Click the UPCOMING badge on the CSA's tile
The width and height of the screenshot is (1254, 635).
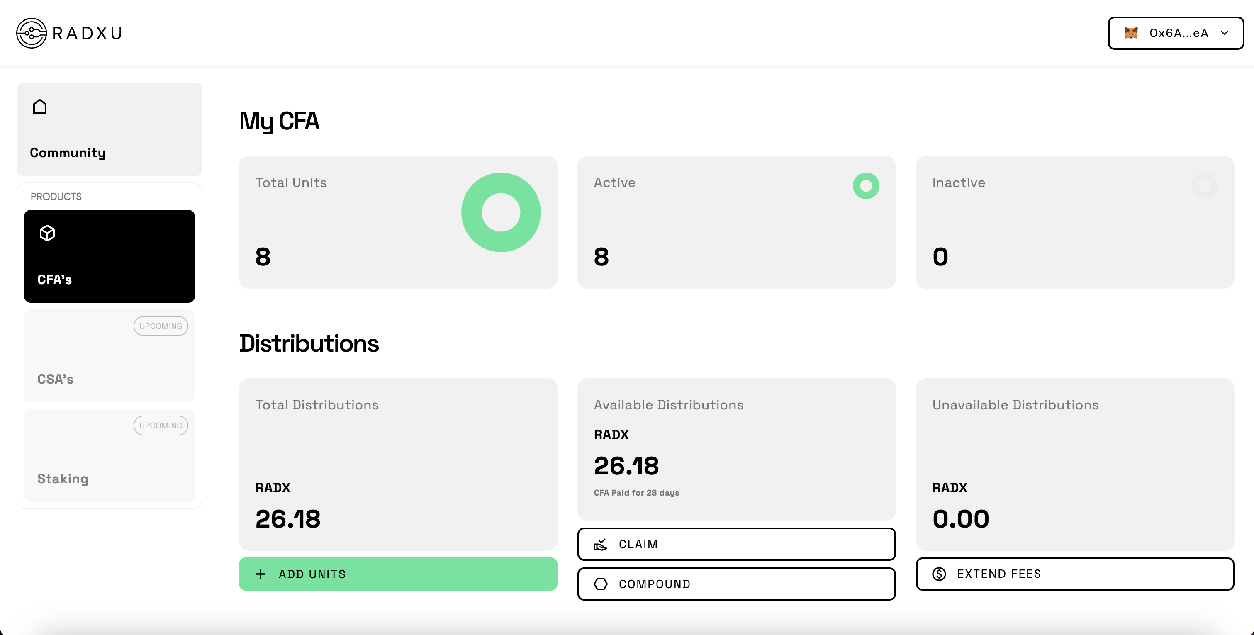160,326
